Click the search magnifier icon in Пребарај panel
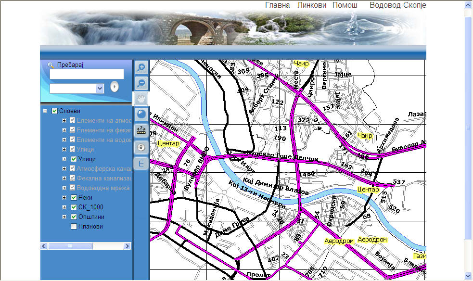473x281 pixels. pos(50,64)
